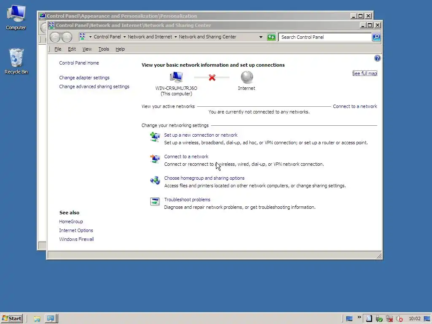Open the Help menu
The height and width of the screenshot is (324, 432).
click(x=120, y=49)
